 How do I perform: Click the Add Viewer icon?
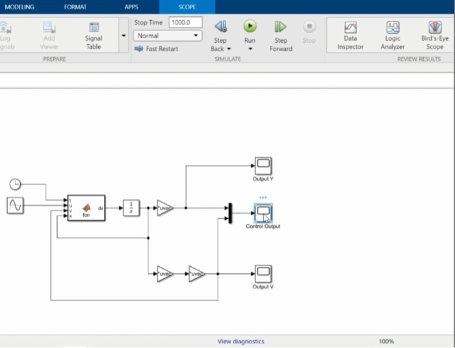49,28
